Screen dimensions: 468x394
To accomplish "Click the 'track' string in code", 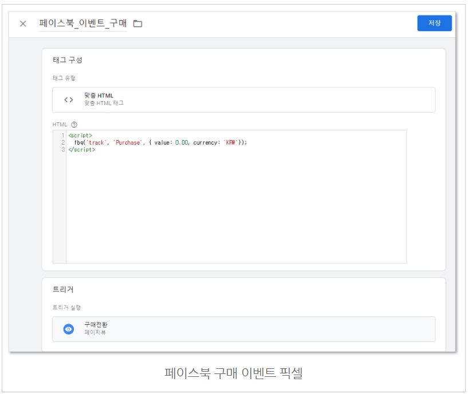I will 96,142.
